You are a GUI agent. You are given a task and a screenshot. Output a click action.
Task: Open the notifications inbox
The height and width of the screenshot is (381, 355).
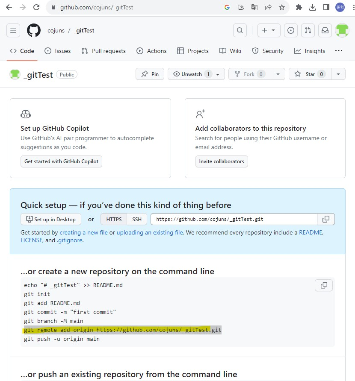coord(325,30)
